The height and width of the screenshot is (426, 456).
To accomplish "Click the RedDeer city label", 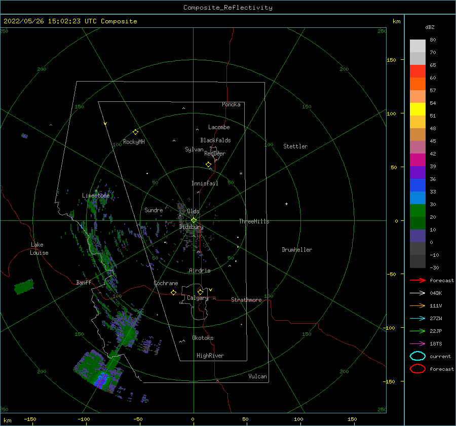I will [x=215, y=153].
